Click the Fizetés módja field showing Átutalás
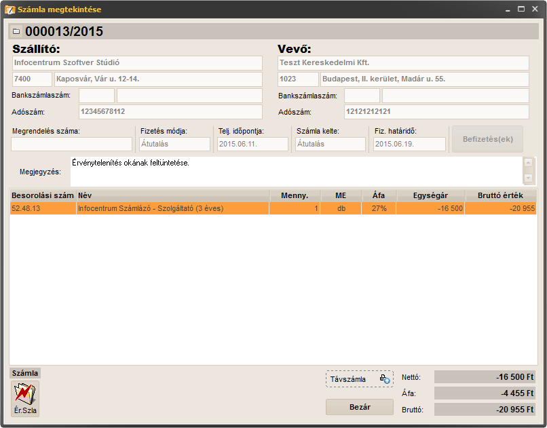This screenshot has height=428, width=547. [x=174, y=144]
